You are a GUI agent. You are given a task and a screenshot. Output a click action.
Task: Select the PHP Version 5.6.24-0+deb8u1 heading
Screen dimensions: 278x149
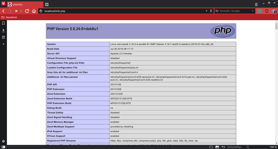point(73,29)
